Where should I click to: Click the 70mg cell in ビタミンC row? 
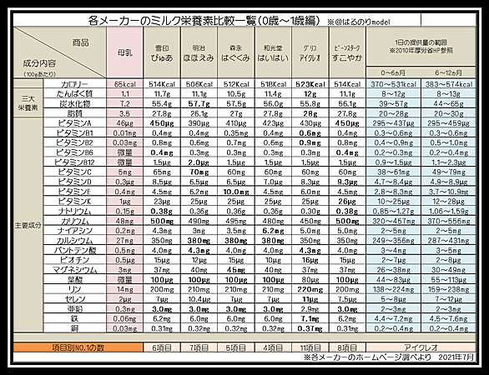[x=199, y=172]
